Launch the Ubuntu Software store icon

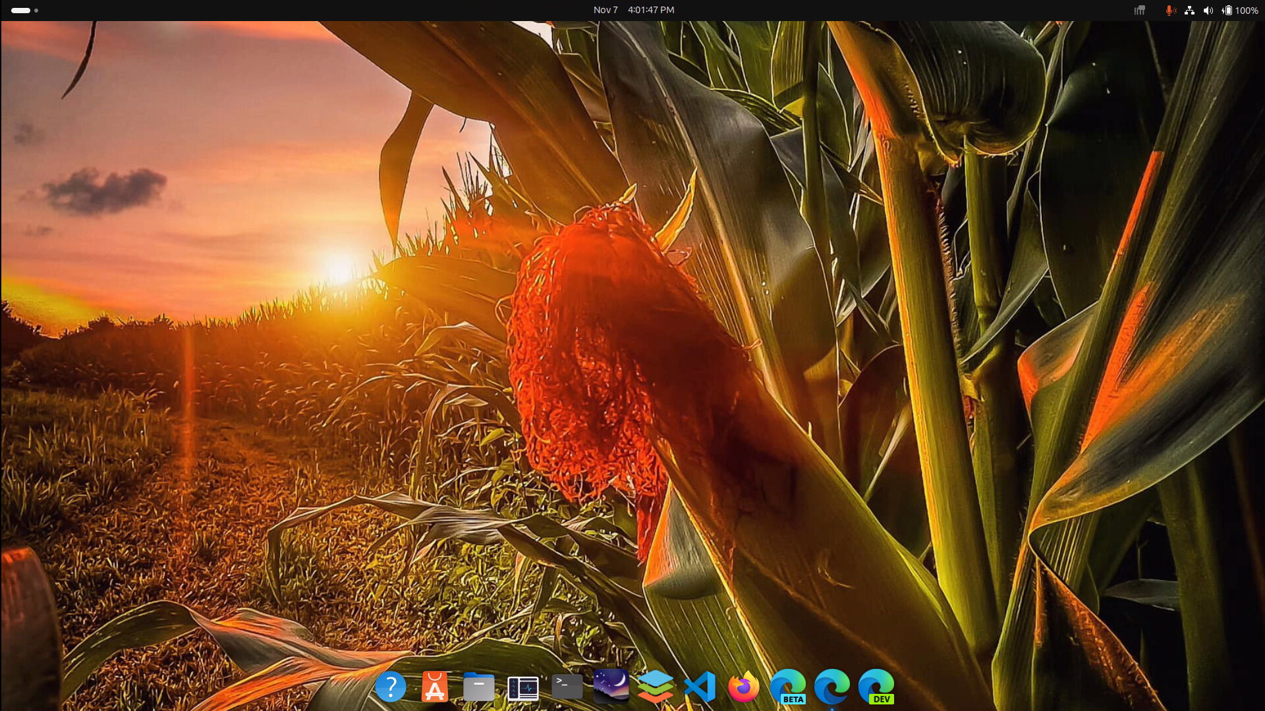pos(435,687)
